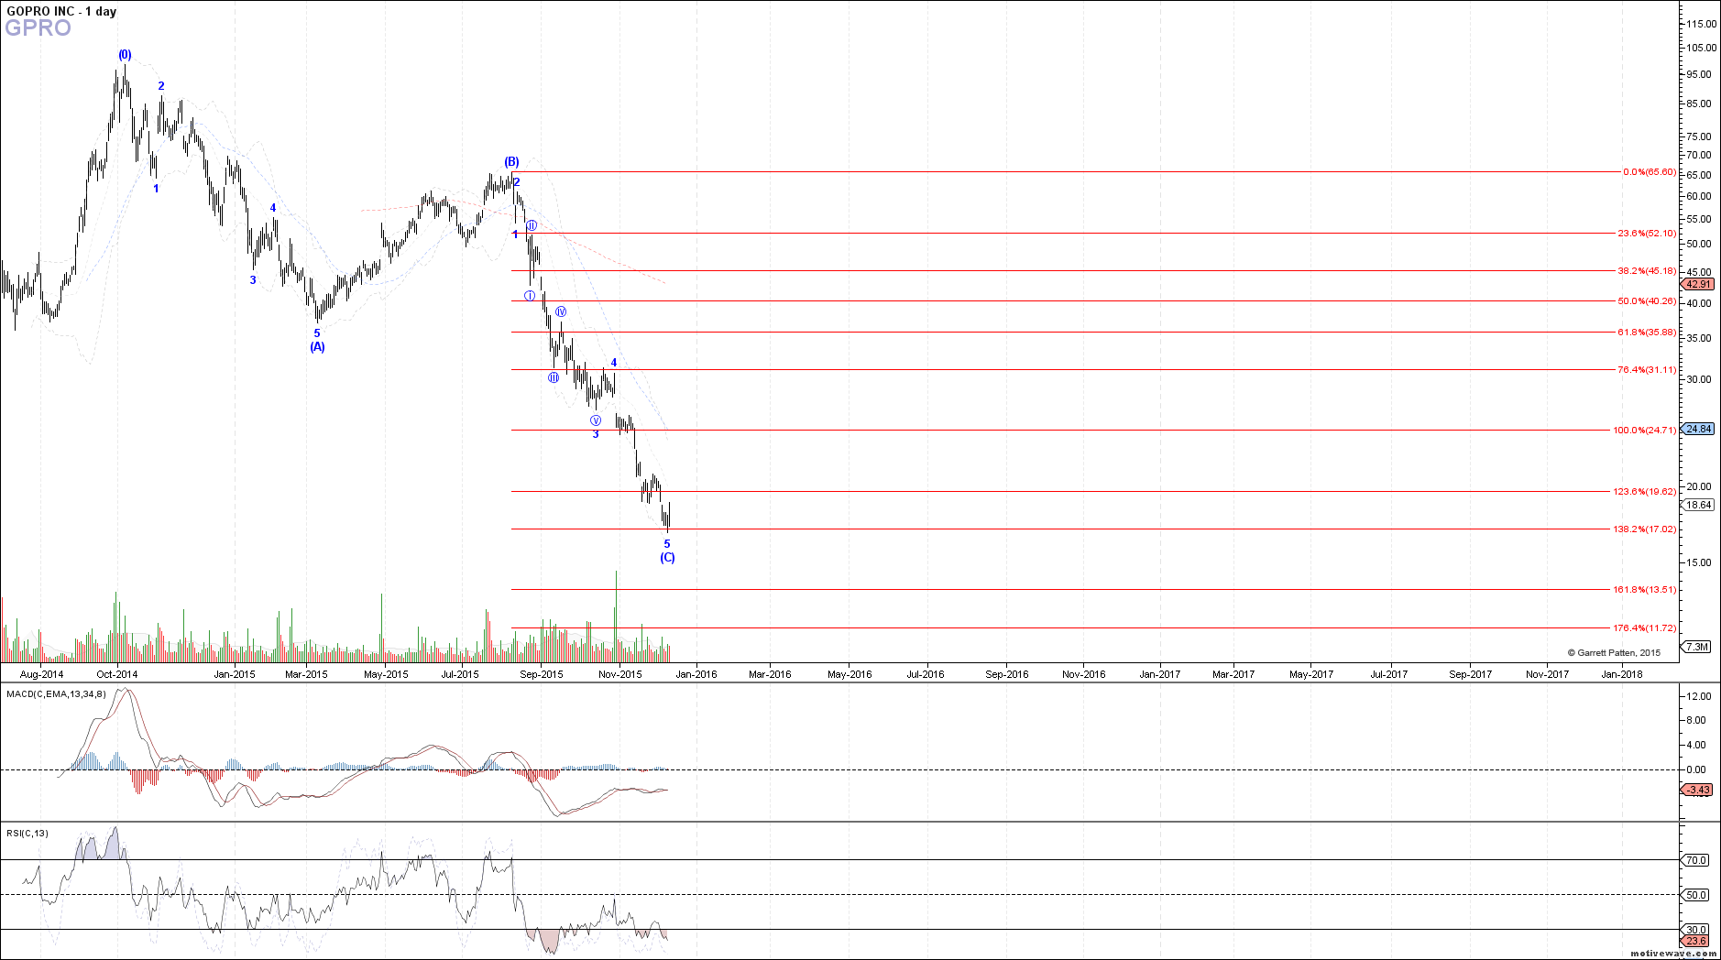Click the -3.43 MACD value tag
Viewport: 1721px width, 960px height.
1698,790
